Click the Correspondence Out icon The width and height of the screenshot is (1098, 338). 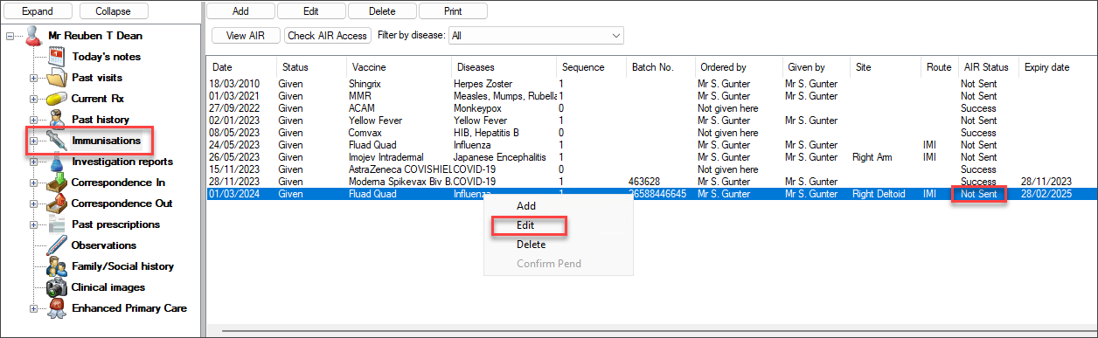pyautogui.click(x=56, y=203)
